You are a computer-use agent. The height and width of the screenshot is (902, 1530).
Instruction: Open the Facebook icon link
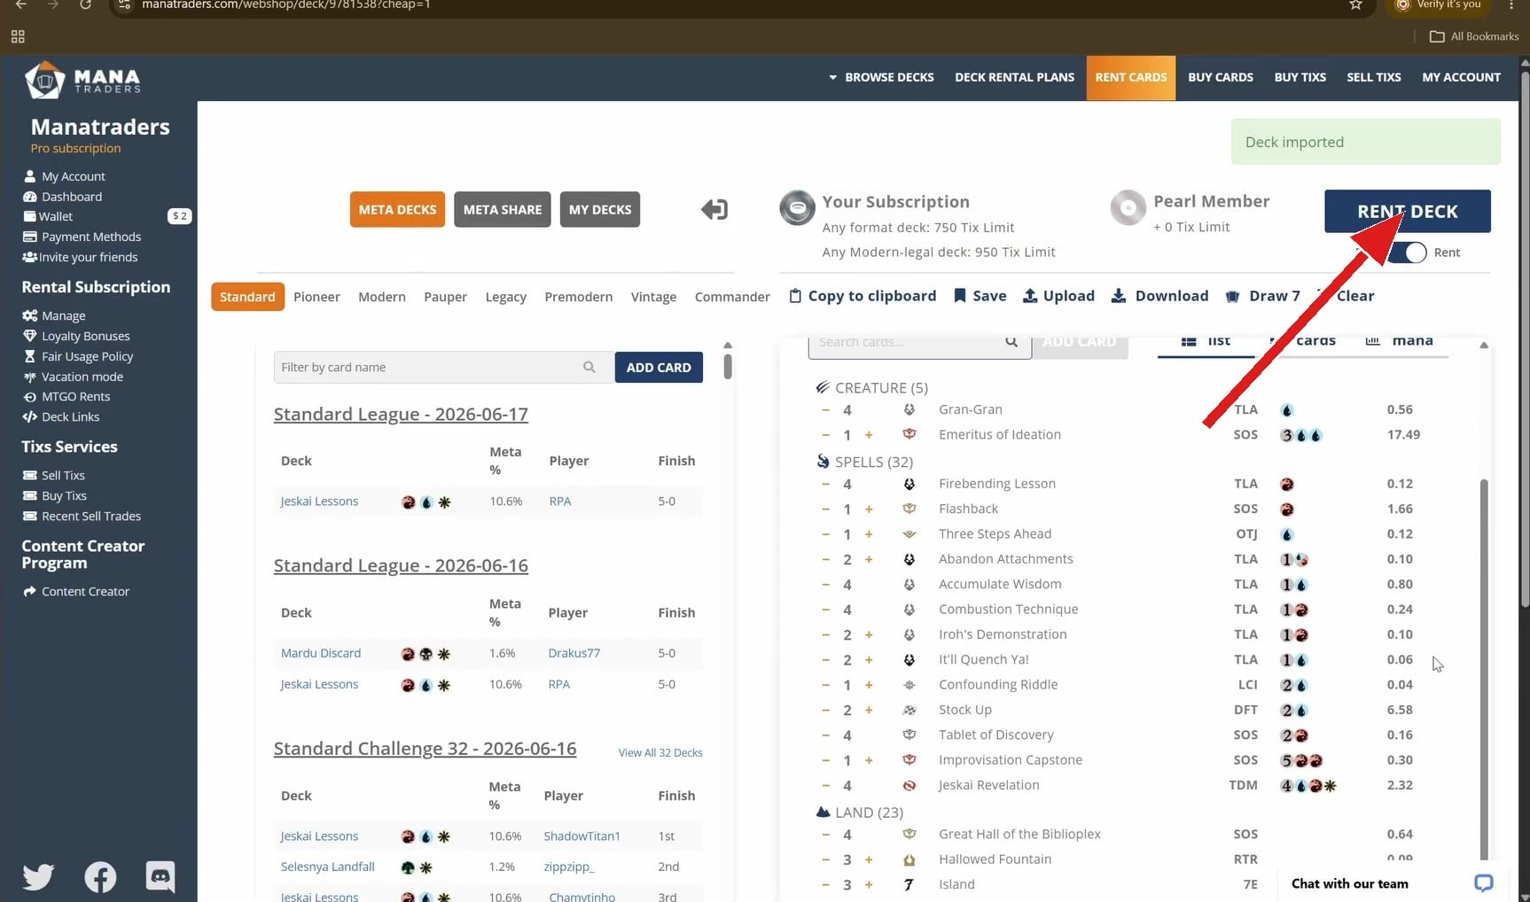pyautogui.click(x=100, y=877)
